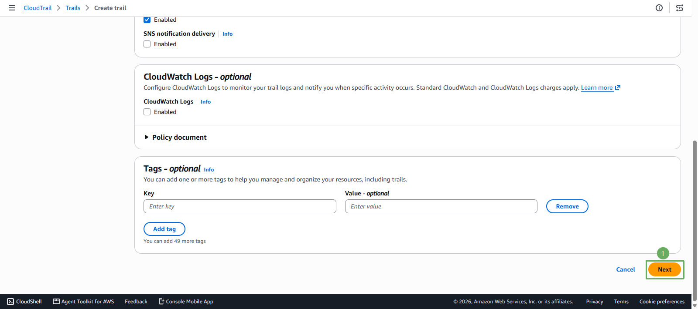Viewport: 698px width, 309px height.
Task: Click the 'Create trail' breadcrumb text
Action: (110, 8)
